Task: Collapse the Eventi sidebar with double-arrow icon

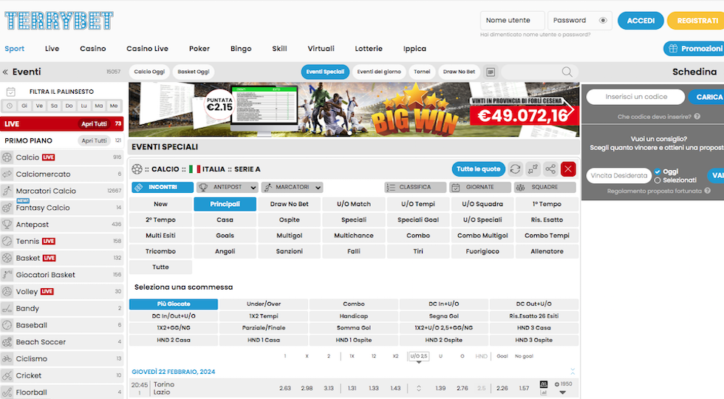Action: pos(5,72)
